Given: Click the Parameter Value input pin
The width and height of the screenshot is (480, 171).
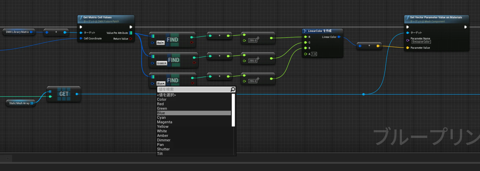Looking at the screenshot, I should pyautogui.click(x=408, y=48).
